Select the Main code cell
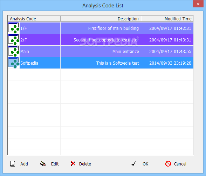This screenshot has width=206, height=176. click(x=40, y=51)
